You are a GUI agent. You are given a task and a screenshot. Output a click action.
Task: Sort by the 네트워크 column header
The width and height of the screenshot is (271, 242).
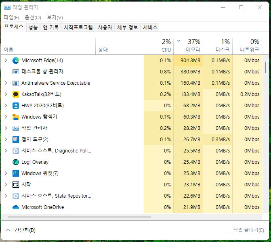[x=247, y=46]
